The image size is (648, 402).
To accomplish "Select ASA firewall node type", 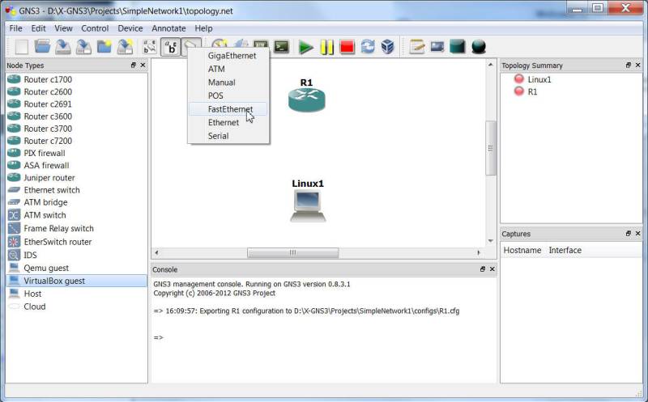I will (x=76, y=166).
